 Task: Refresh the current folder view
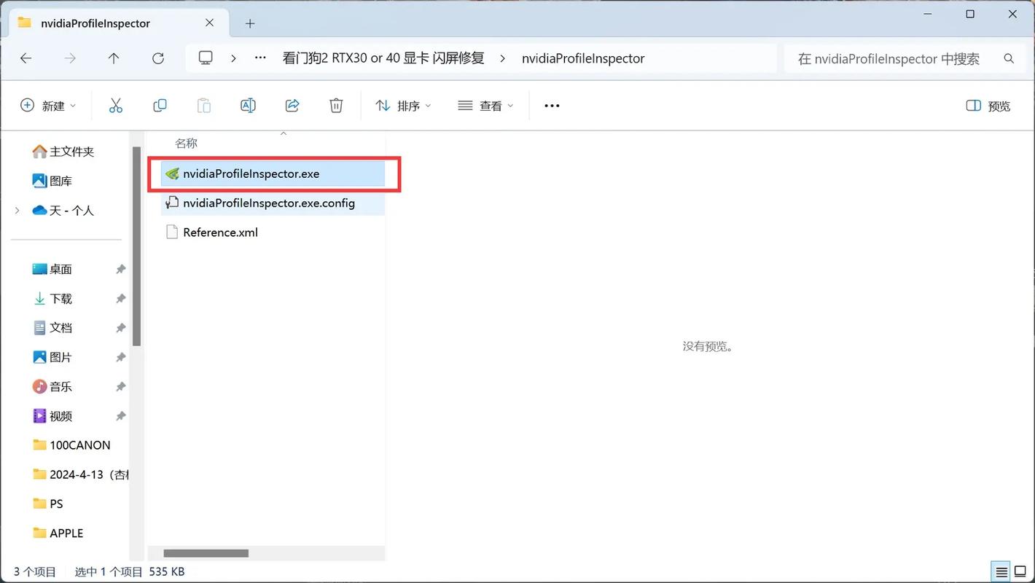click(x=158, y=58)
